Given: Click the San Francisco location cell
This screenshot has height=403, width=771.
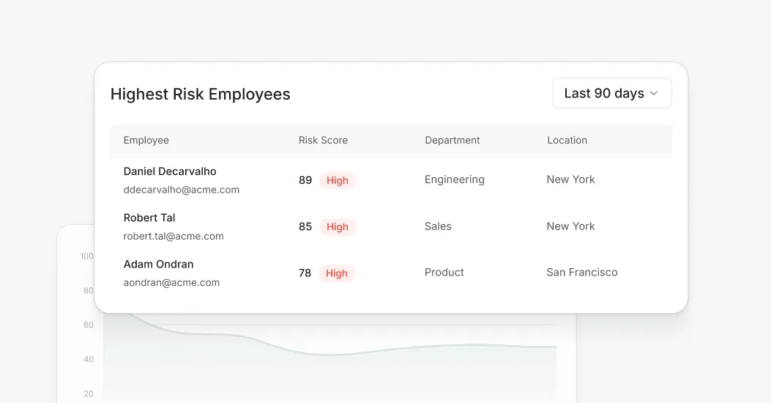Looking at the screenshot, I should (x=582, y=273).
